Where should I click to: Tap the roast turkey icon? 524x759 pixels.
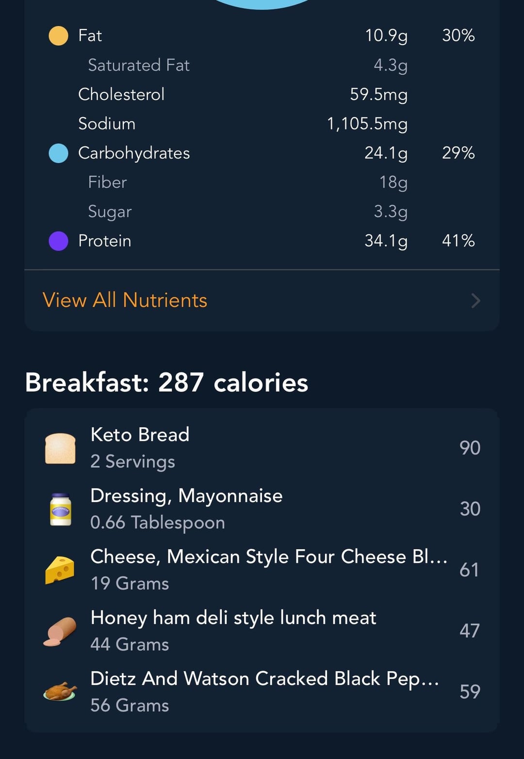60,692
